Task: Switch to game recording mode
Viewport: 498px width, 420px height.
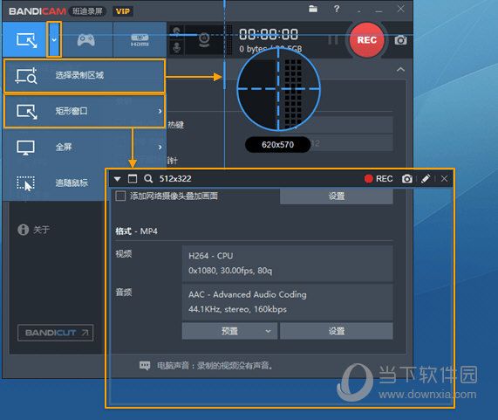Action: (85, 40)
